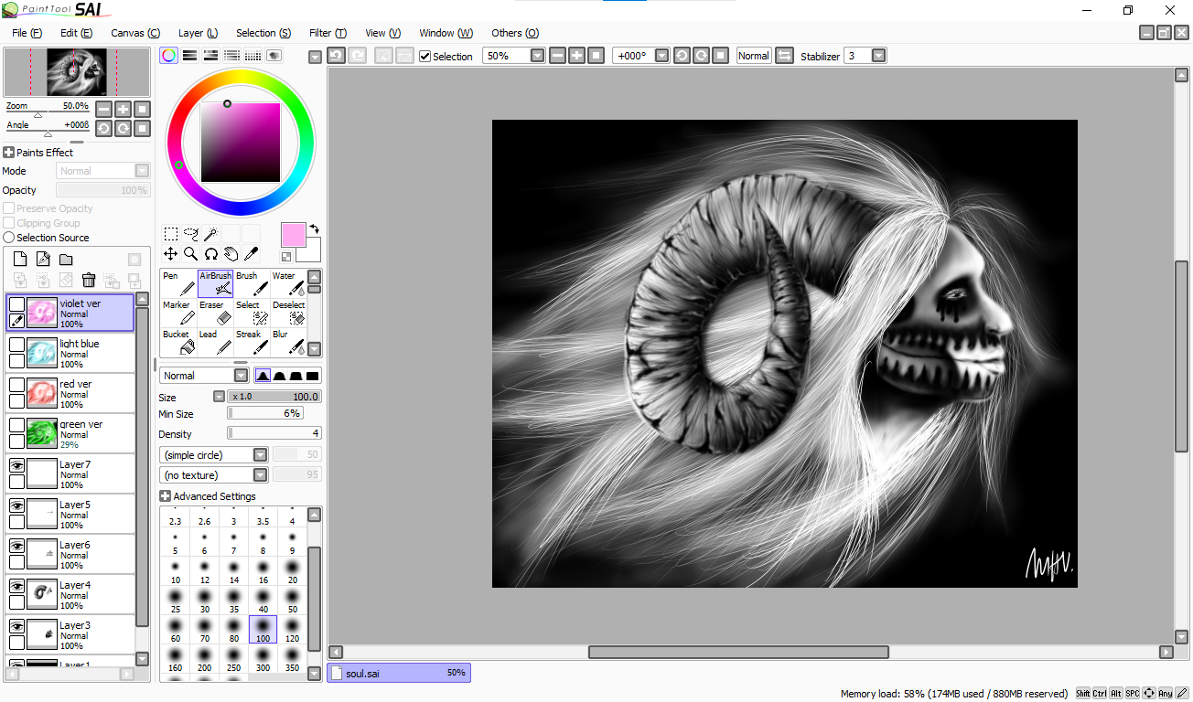The image size is (1193, 702).
Task: Open the (simple circle) brush shape dropdown
Action: pos(260,455)
